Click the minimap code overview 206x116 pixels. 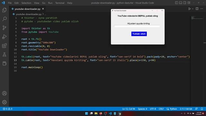[197, 18]
